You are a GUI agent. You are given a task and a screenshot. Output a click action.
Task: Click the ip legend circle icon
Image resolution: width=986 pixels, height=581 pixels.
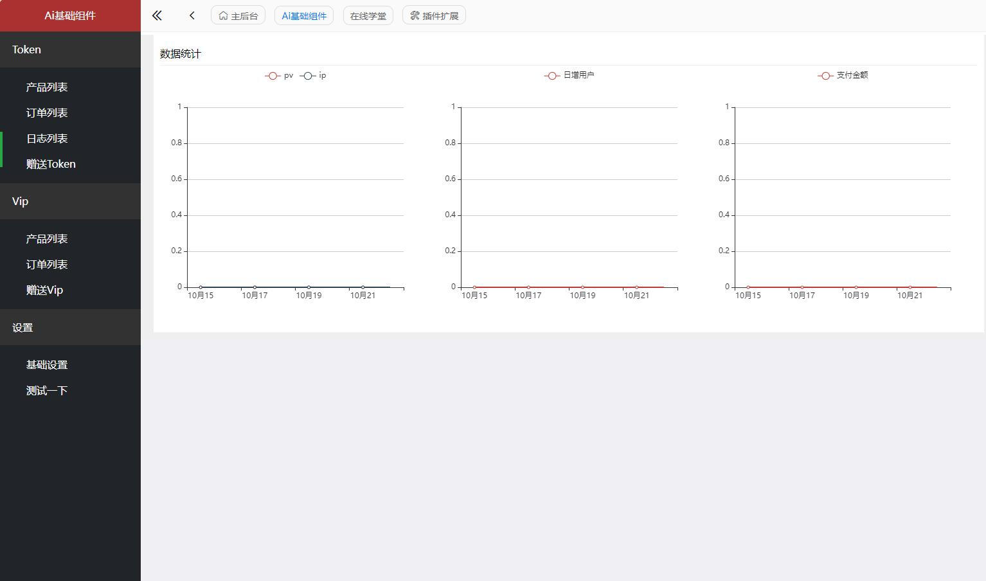click(x=307, y=75)
